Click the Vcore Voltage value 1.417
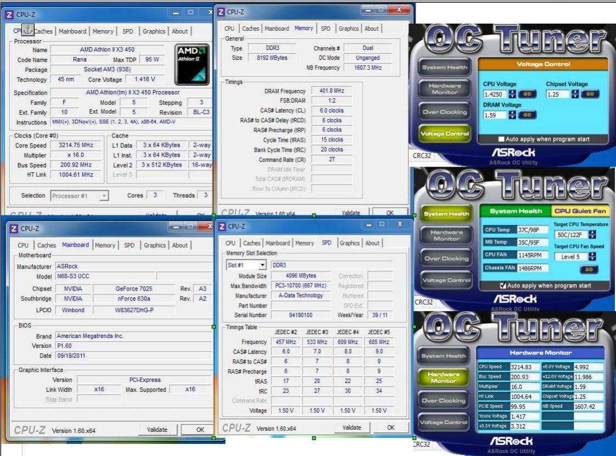Image resolution: width=616 pixels, height=456 pixels. click(x=525, y=416)
